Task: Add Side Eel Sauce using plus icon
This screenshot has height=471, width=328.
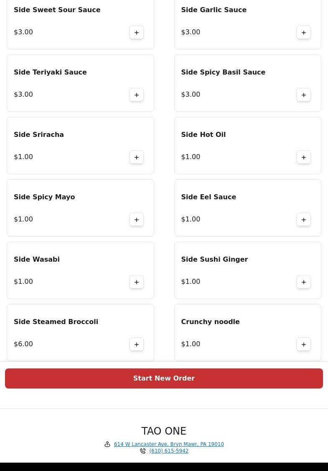Action: click(304, 219)
